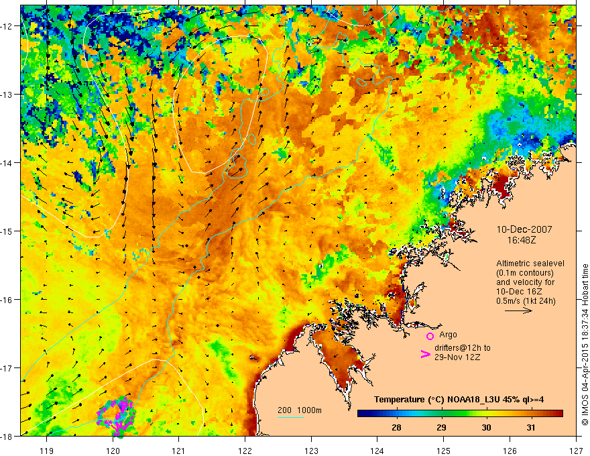Viewport: 590px width, 456px height.
Task: Click the date text '10-Dec-2007'
Action: coord(524,229)
